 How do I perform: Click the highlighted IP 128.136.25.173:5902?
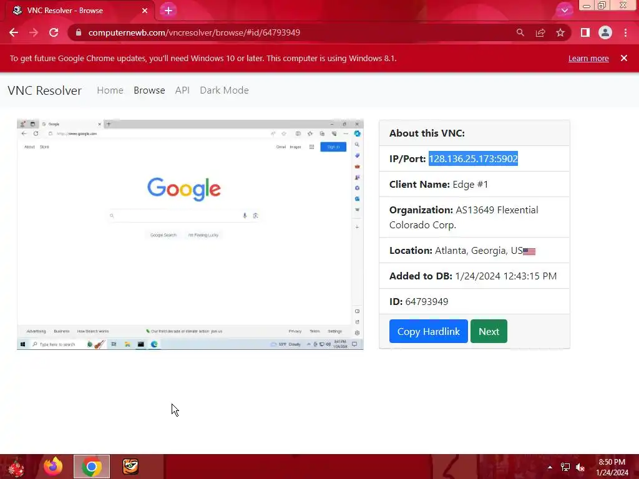473,159
